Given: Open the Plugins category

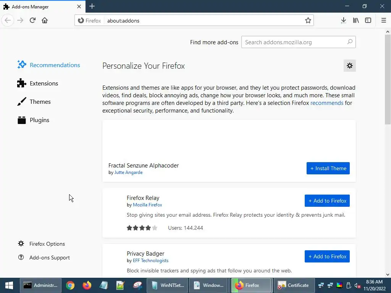Looking at the screenshot, I should [33, 120].
